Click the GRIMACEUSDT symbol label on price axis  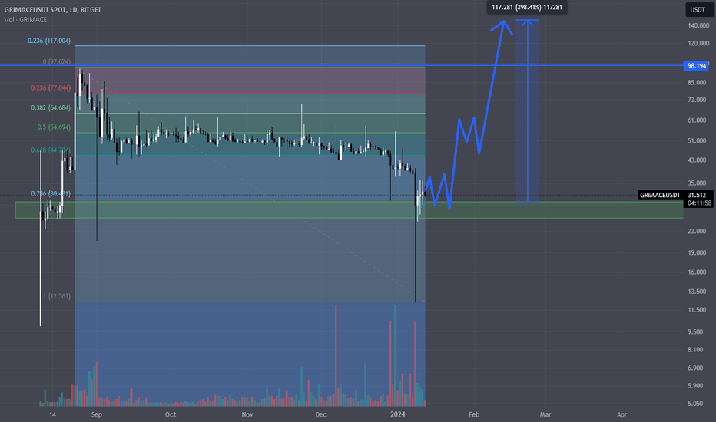tap(660, 195)
